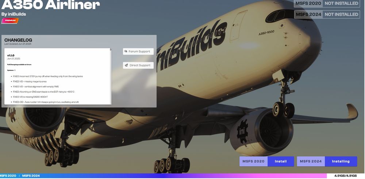Click the Installing button for MSFS 2024
The width and height of the screenshot is (365, 179).
[341, 162]
